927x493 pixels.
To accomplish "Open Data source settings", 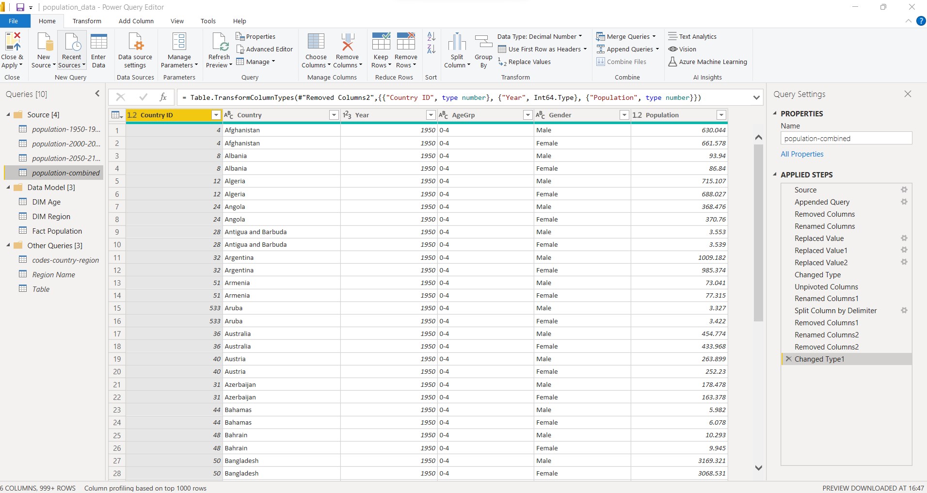I will point(135,42).
